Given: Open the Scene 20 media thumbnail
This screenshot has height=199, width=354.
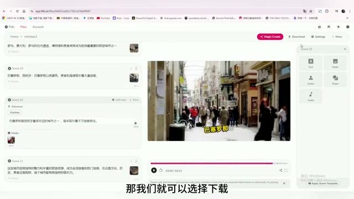Looking at the screenshot, I should [x=11, y=140].
